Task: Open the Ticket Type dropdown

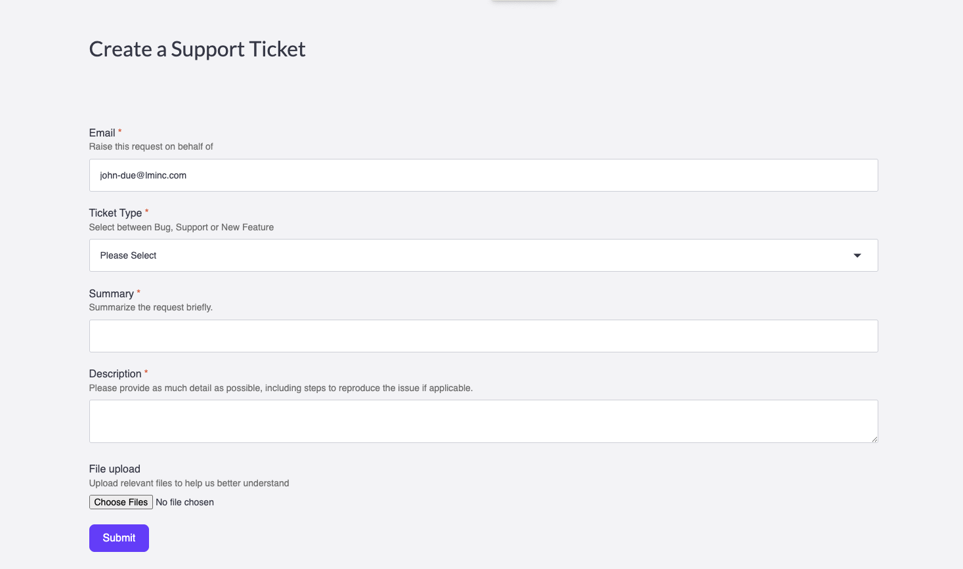Action: (x=483, y=255)
